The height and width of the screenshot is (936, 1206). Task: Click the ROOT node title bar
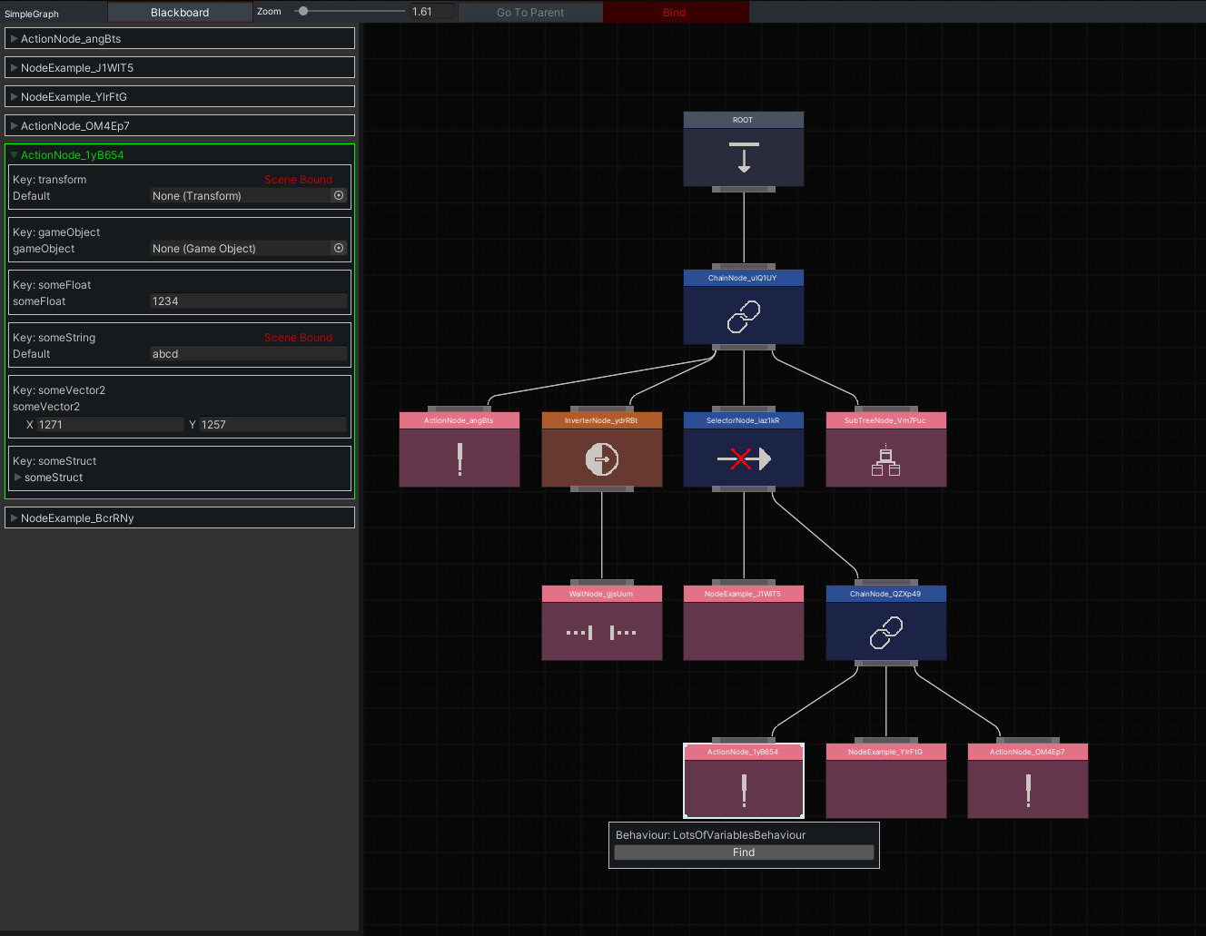click(744, 120)
